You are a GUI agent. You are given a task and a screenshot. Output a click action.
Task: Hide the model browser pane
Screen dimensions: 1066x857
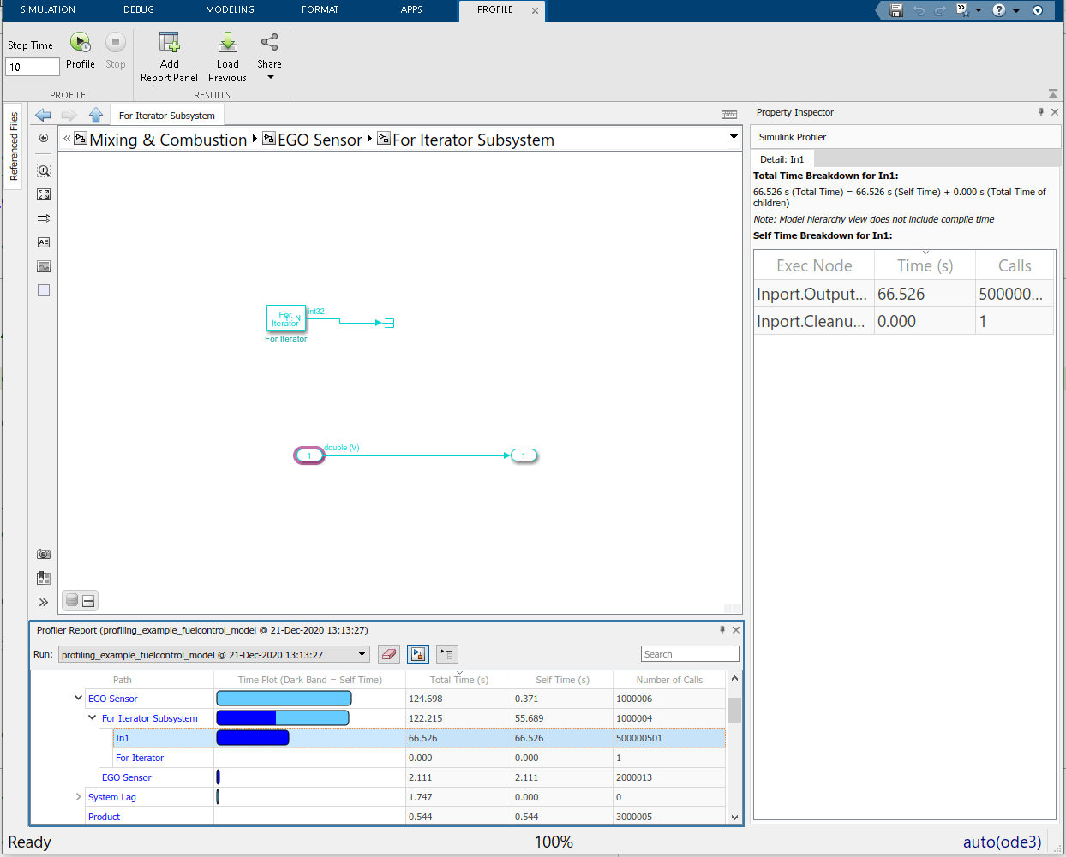44,138
